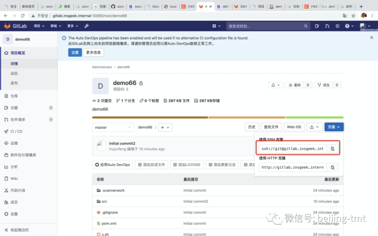Open the Web IDE button
The height and width of the screenshot is (236, 378).
pyautogui.click(x=294, y=127)
